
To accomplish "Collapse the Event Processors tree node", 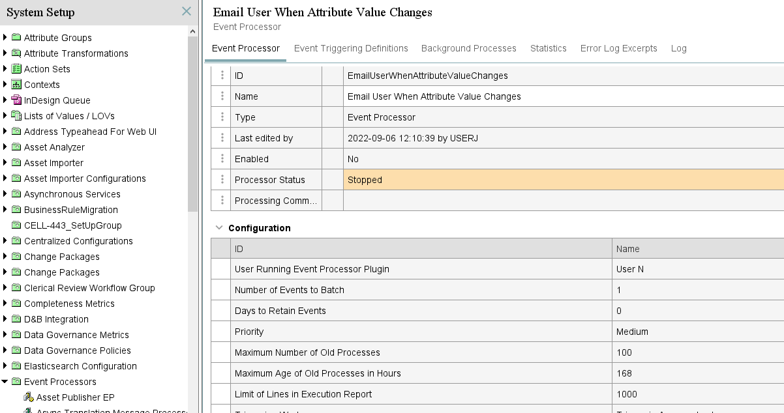I will click(6, 382).
